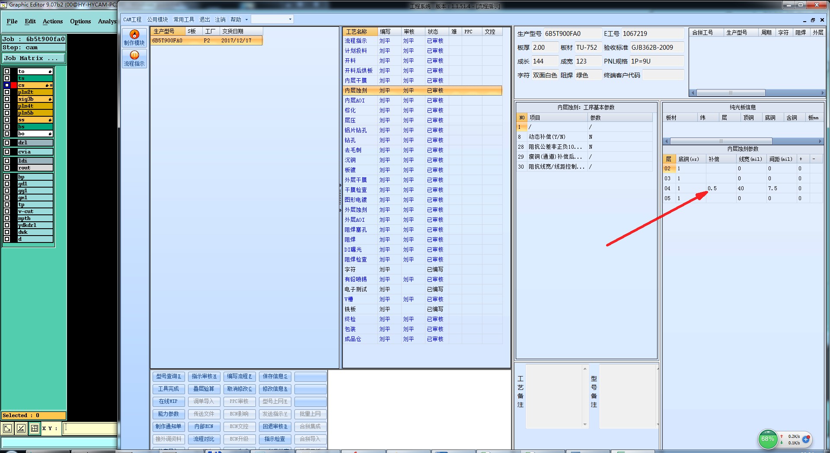Select the 电子测试 process row

tap(422, 289)
